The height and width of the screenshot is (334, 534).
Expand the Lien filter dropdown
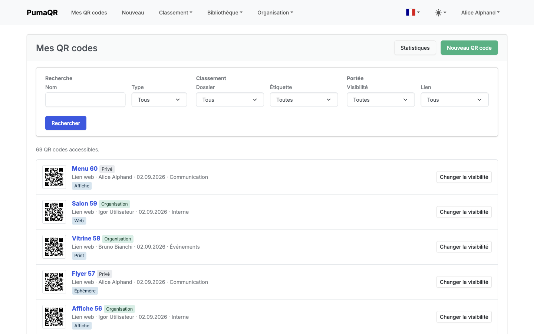455,100
